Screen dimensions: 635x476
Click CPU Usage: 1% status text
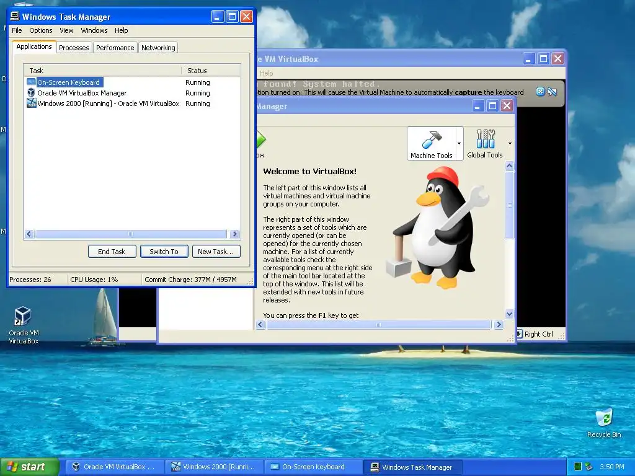click(x=94, y=280)
